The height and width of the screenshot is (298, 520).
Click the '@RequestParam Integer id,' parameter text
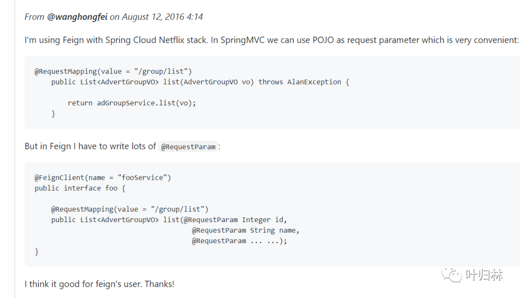pyautogui.click(x=235, y=220)
